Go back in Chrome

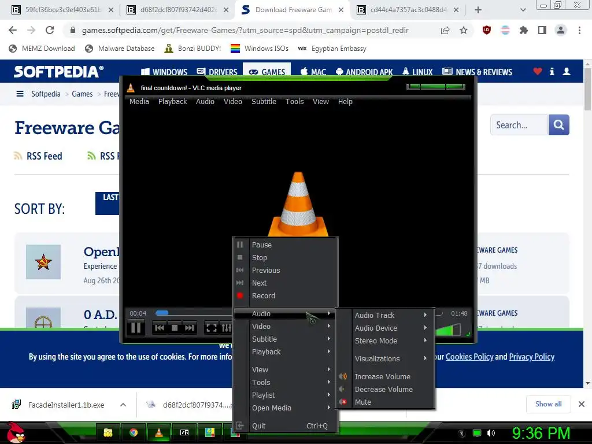[x=13, y=30]
